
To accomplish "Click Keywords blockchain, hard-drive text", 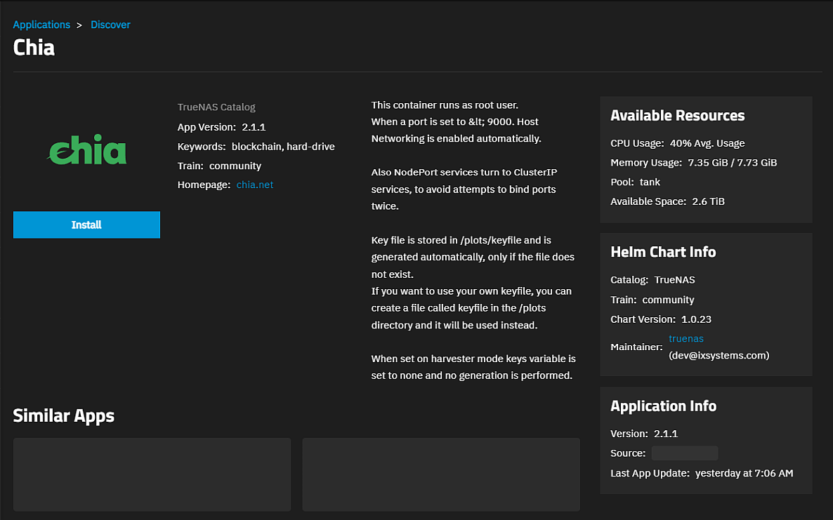I will click(256, 147).
